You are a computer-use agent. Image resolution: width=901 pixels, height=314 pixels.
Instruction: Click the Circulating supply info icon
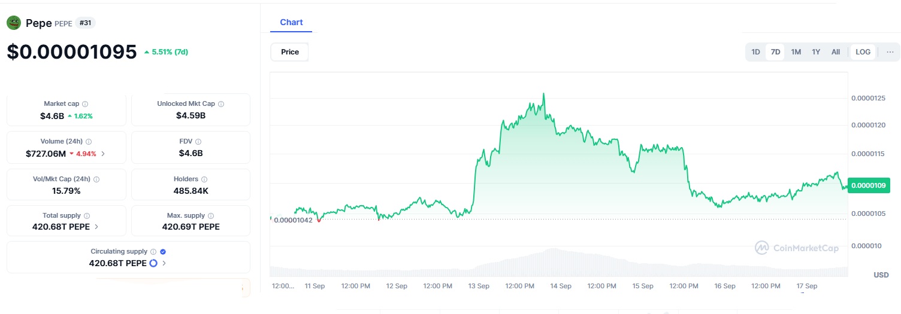tap(153, 252)
